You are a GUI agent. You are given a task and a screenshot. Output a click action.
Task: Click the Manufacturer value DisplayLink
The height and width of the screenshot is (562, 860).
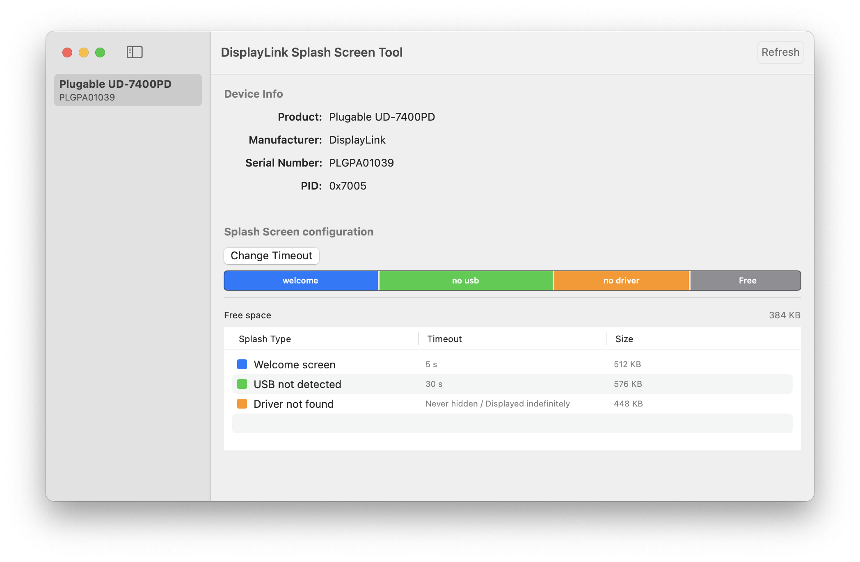point(357,140)
